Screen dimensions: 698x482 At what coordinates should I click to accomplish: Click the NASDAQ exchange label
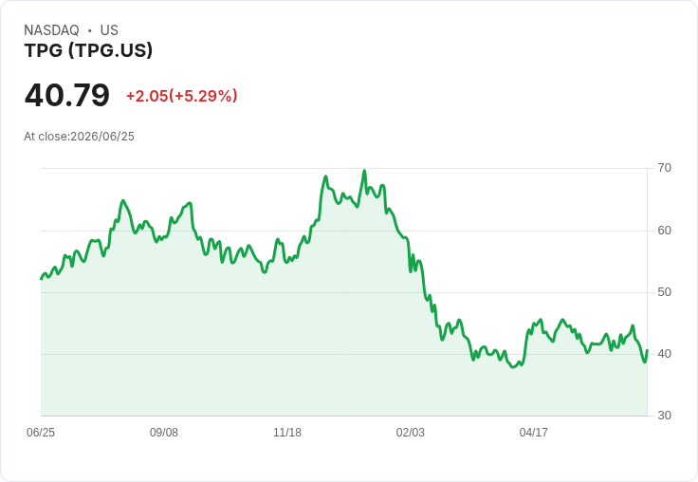coord(51,30)
